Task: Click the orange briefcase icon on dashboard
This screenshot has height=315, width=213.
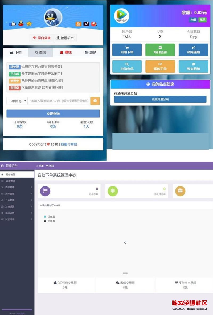Action: coord(180,191)
